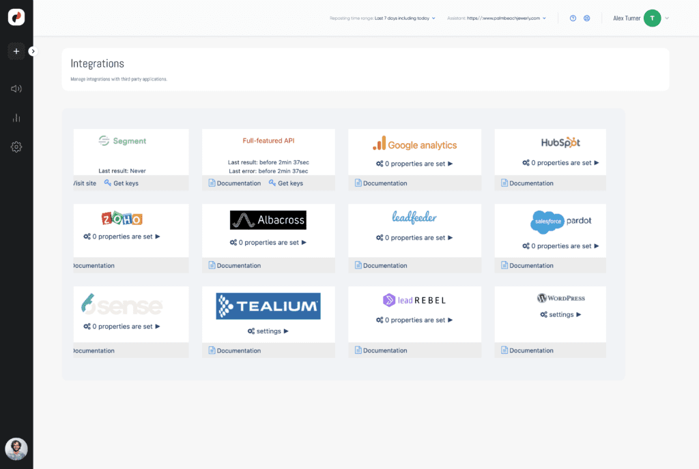Open the Alex Turner account dropdown

pyautogui.click(x=668, y=18)
